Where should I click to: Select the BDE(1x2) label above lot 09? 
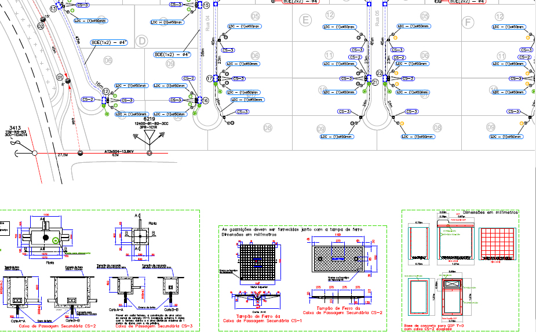point(172,54)
